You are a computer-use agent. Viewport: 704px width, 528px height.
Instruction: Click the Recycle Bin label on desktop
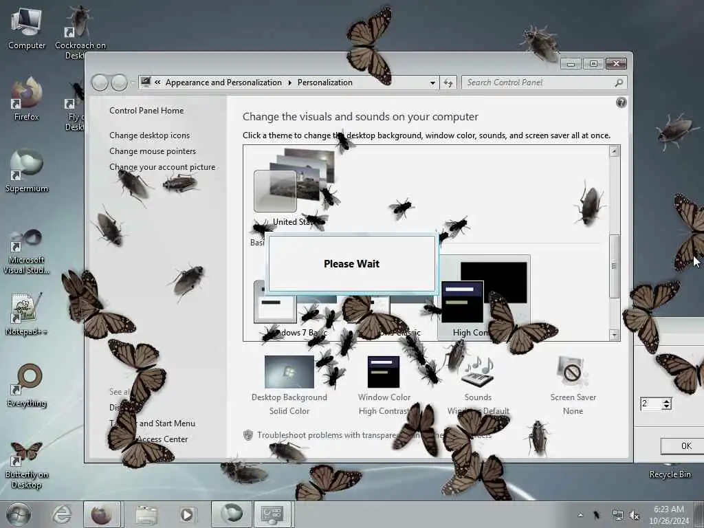[x=670, y=474]
